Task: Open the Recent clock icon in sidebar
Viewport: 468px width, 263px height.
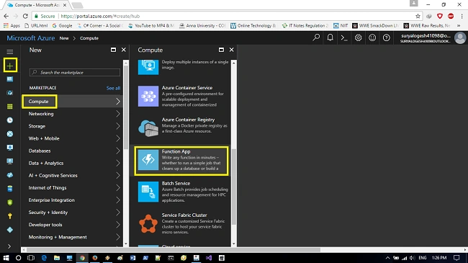Action: click(10, 120)
